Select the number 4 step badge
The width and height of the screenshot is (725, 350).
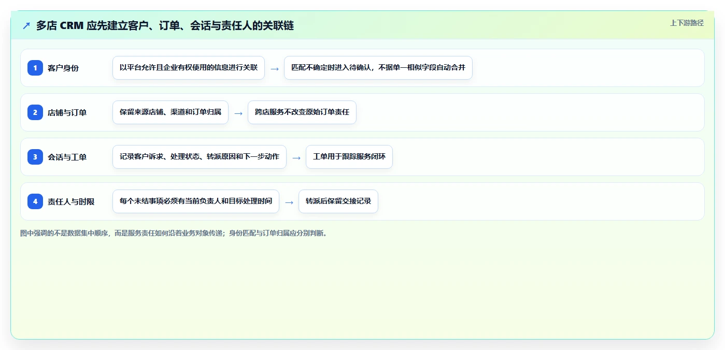[35, 201]
